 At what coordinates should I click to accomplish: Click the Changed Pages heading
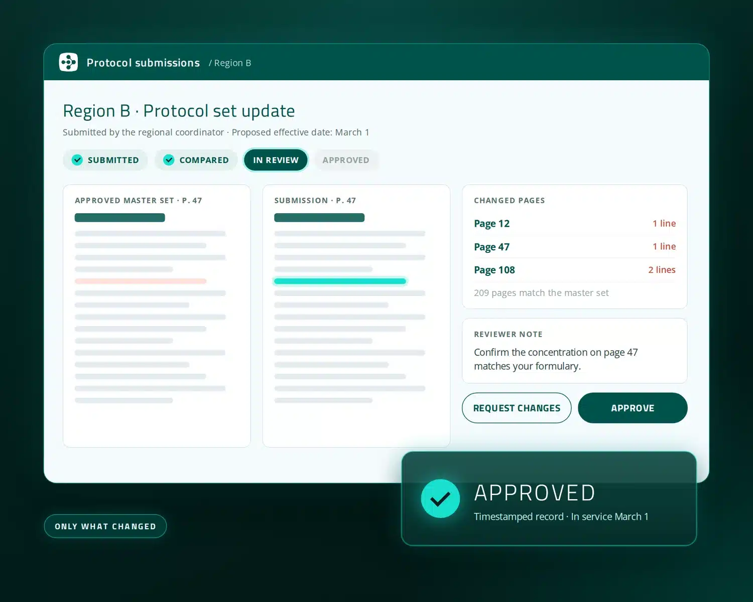(510, 200)
